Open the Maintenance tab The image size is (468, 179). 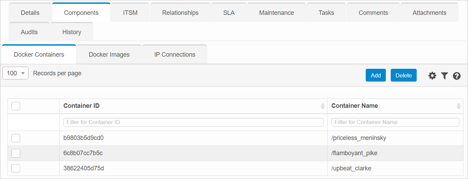(x=276, y=13)
